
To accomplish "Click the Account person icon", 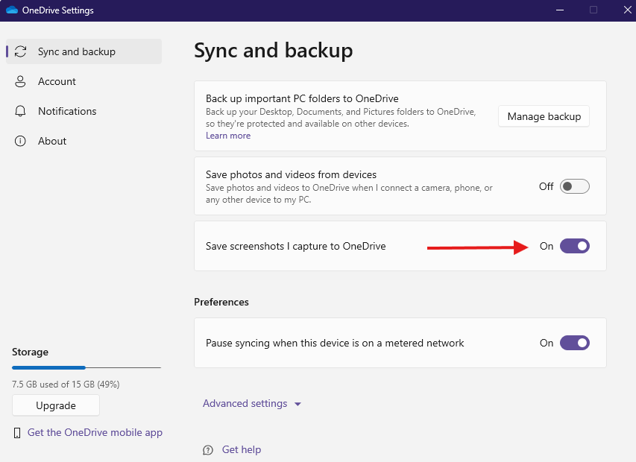I will pyautogui.click(x=20, y=81).
